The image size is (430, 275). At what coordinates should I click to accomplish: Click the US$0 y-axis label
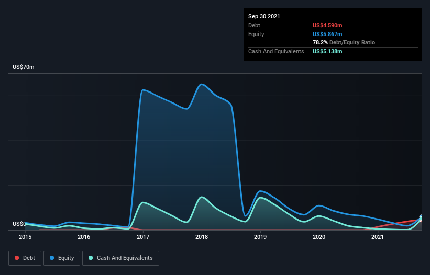click(19, 224)
